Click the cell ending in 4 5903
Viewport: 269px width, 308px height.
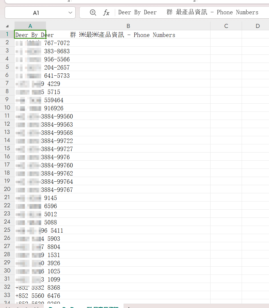[30, 238]
